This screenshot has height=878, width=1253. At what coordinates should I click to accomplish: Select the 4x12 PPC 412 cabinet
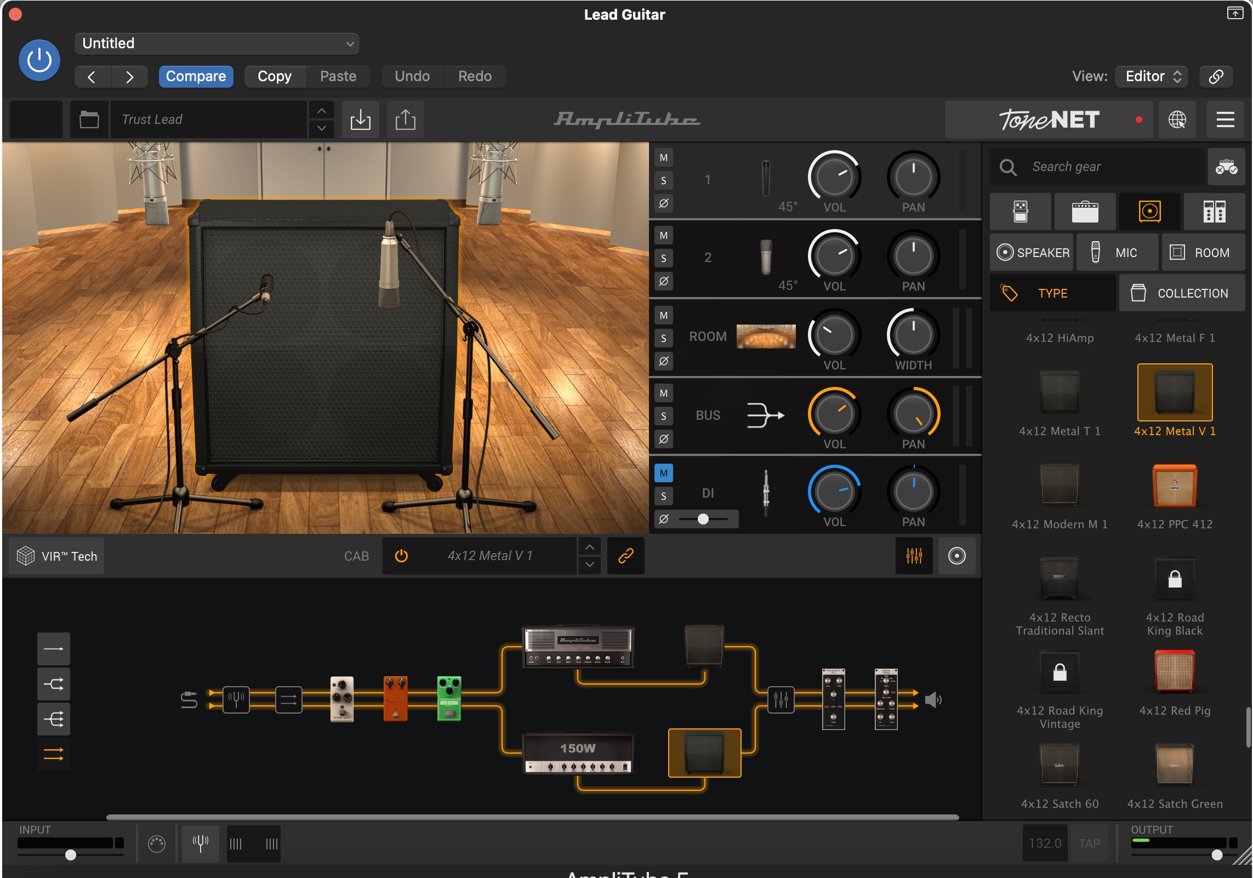click(1175, 496)
